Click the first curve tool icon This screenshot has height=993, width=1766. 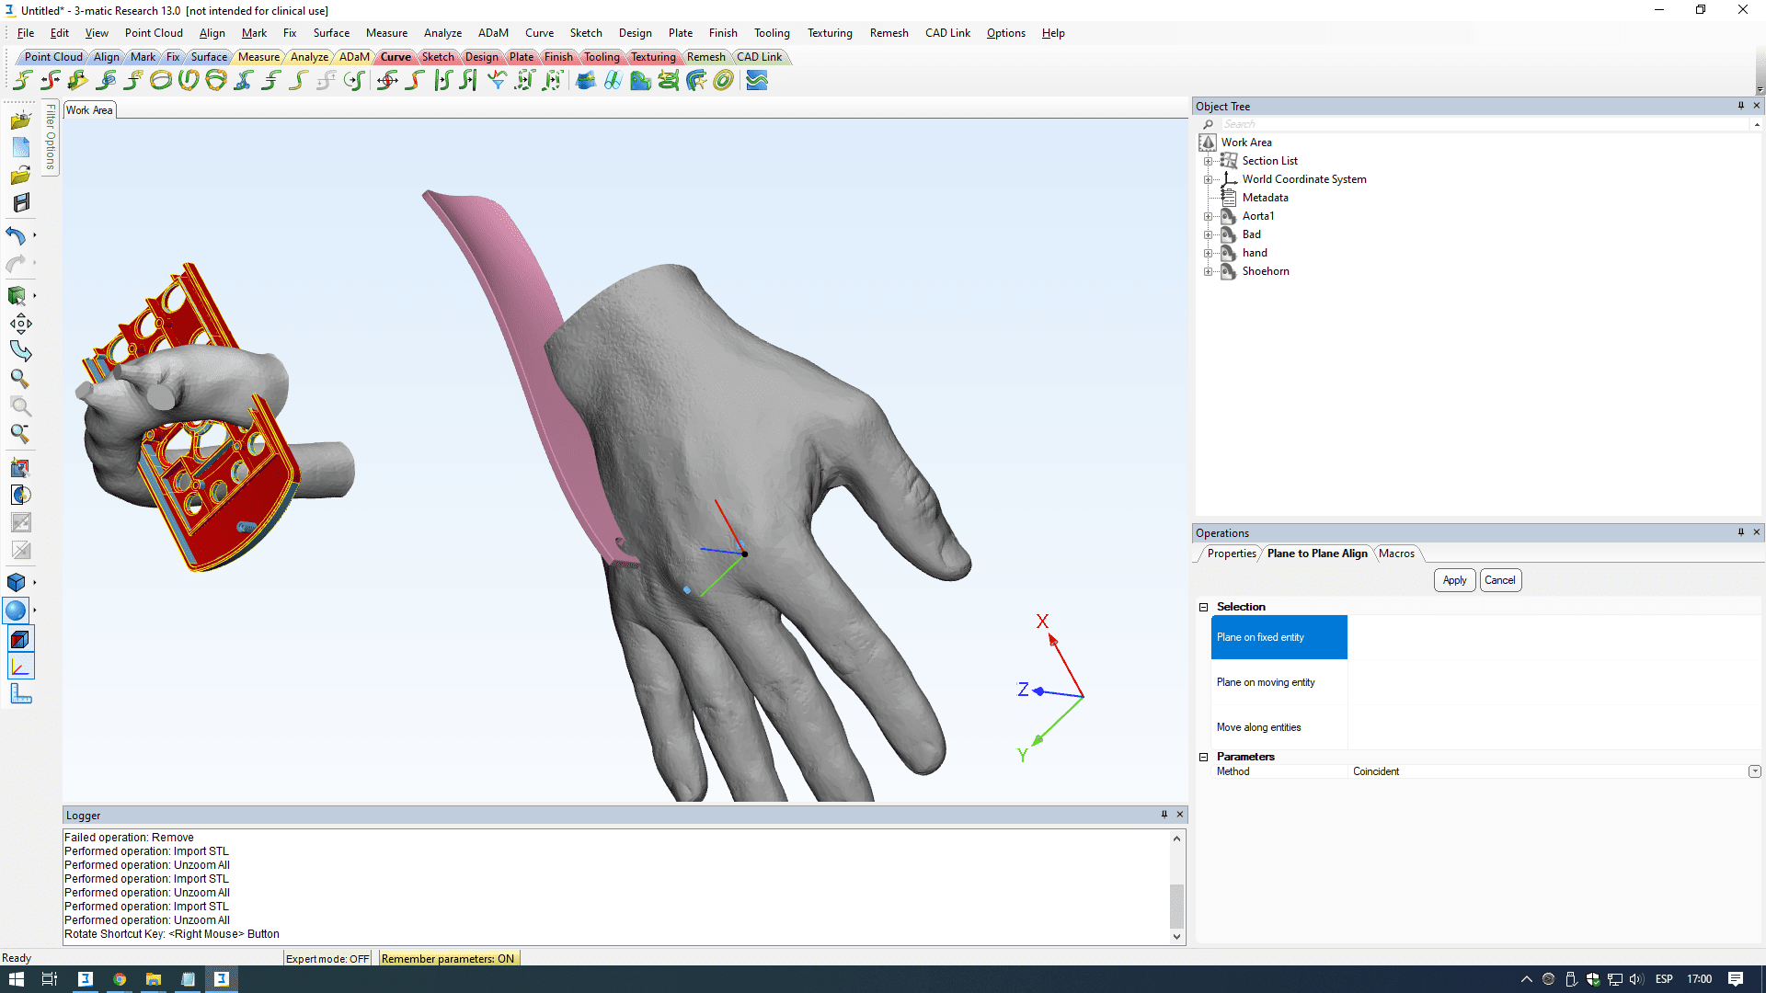[x=24, y=81]
